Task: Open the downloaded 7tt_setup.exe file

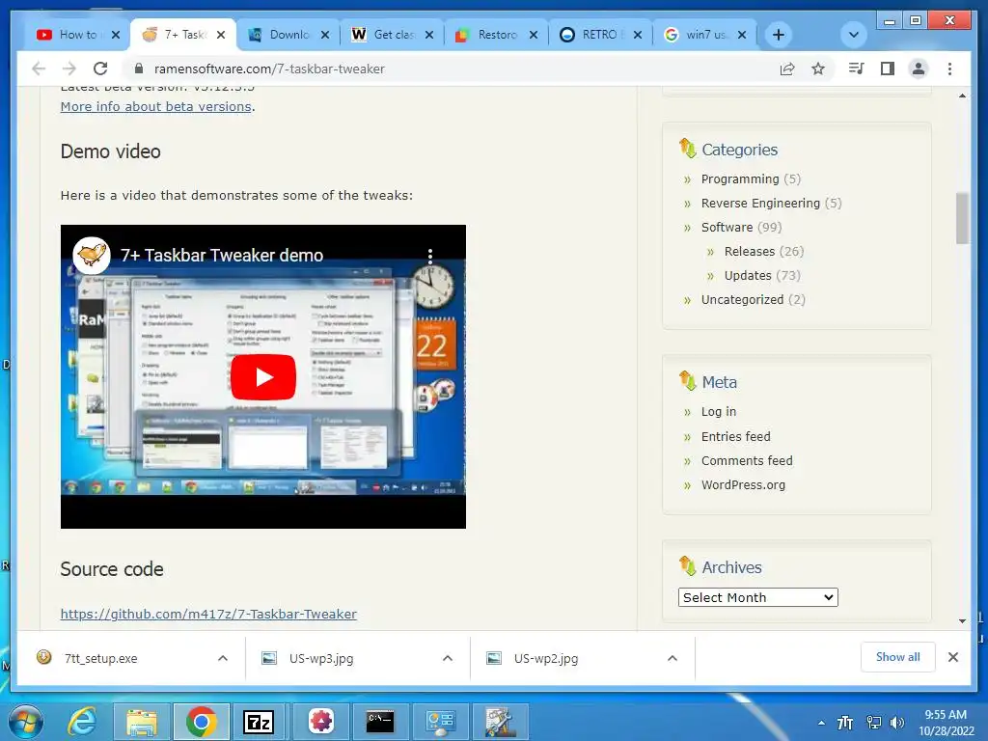Action: [100, 658]
